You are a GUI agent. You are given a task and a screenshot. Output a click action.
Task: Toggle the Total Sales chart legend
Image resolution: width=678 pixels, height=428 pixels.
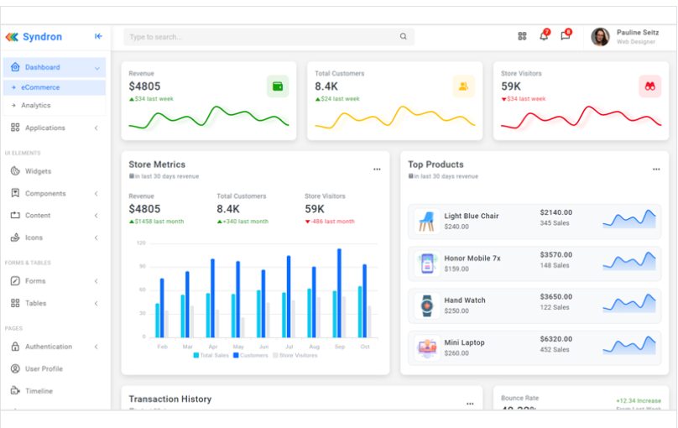pos(211,355)
